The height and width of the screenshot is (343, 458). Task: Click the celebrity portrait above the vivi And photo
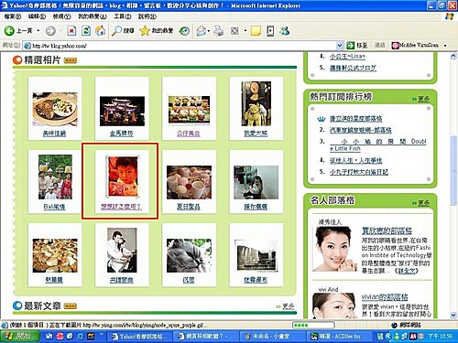pos(333,249)
